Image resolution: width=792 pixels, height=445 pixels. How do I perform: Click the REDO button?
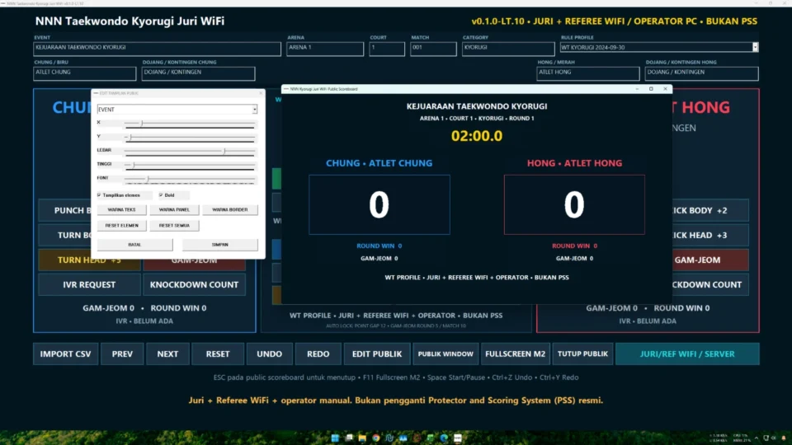(x=318, y=354)
